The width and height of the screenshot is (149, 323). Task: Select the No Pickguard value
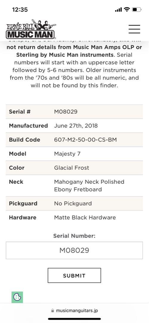tap(73, 204)
